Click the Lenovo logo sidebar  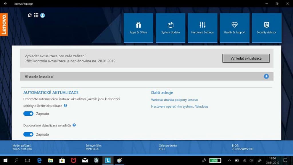(4, 25)
